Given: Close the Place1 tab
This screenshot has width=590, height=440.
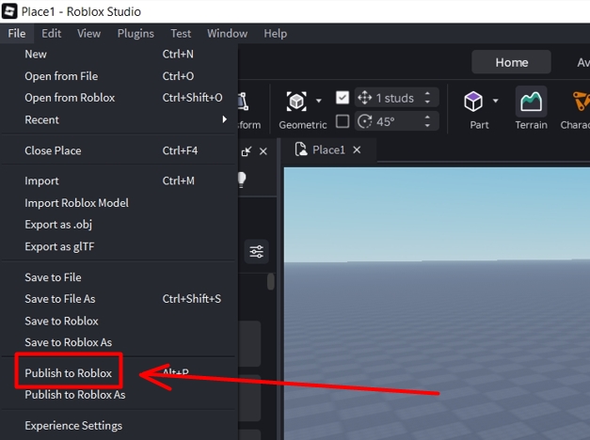Looking at the screenshot, I should point(357,150).
